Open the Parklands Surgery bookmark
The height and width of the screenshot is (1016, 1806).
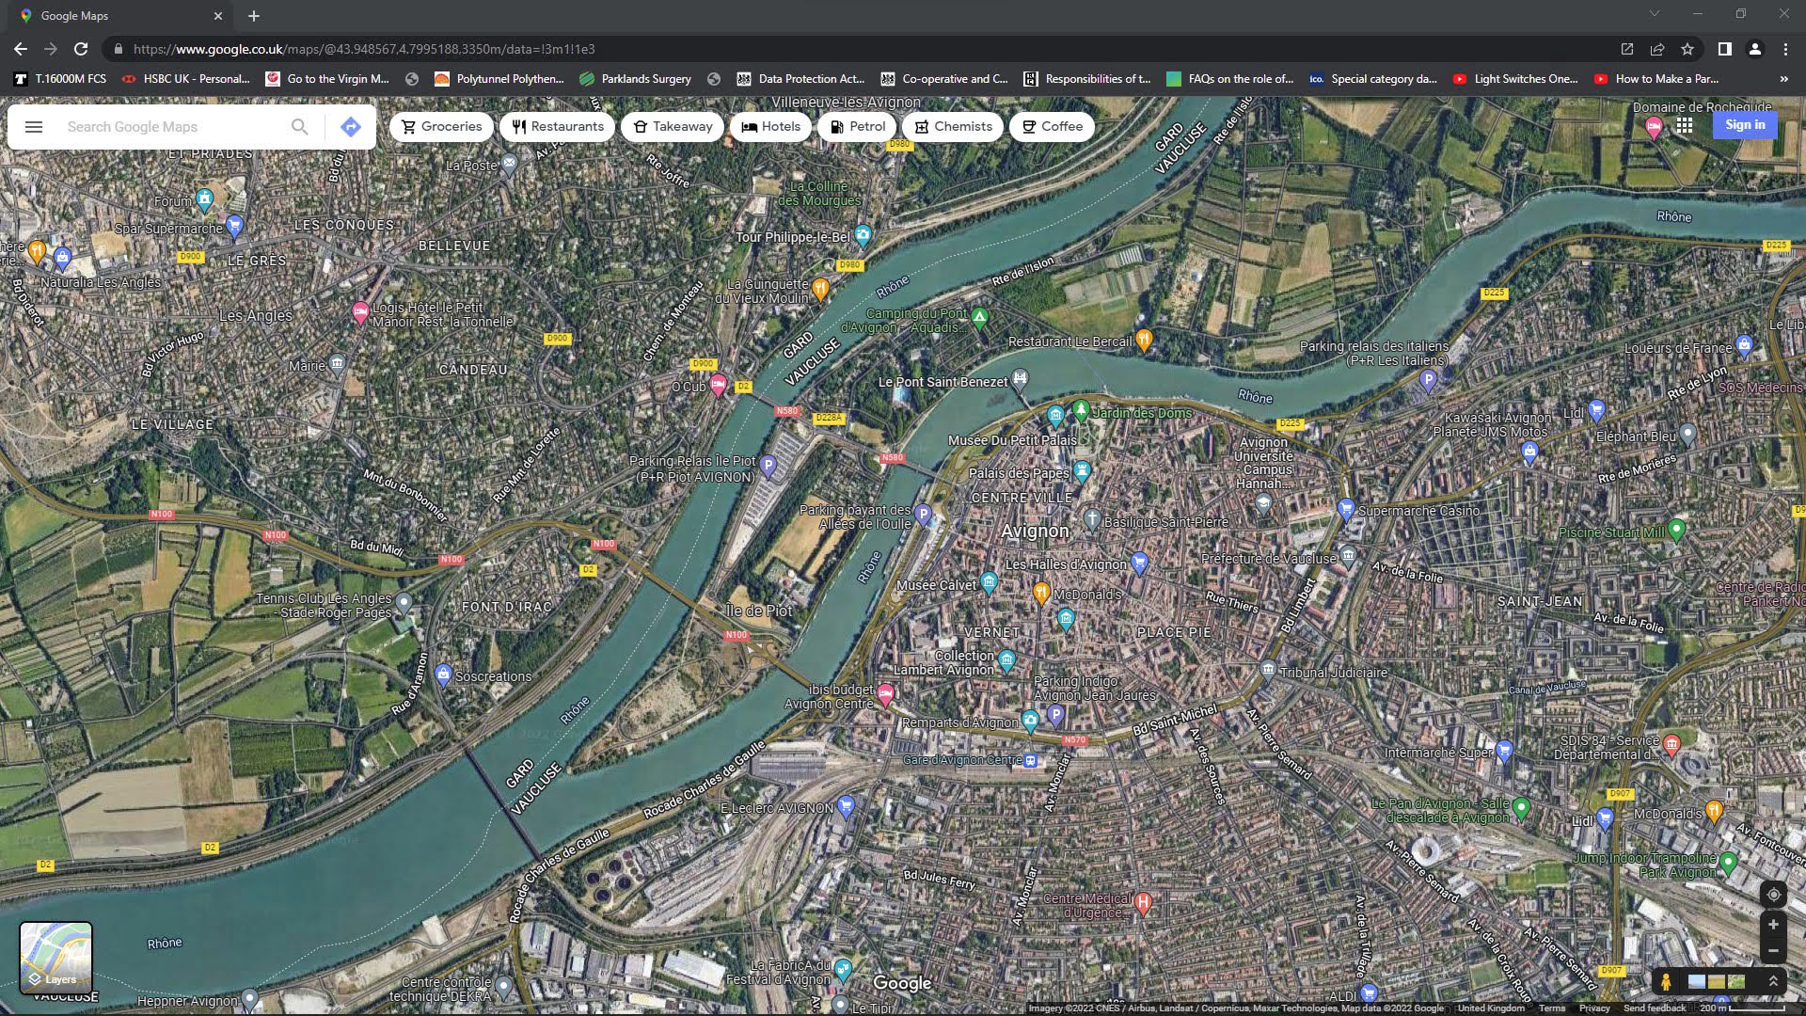[636, 79]
